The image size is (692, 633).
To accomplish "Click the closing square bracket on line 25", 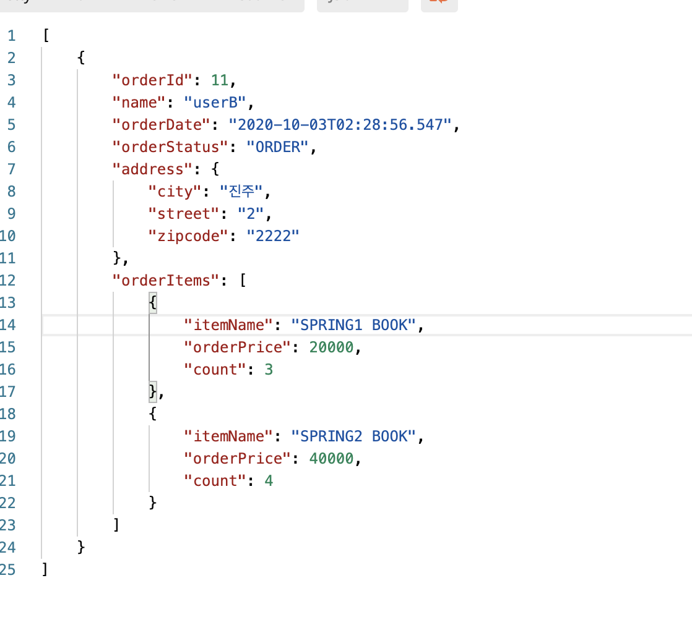I will pyautogui.click(x=45, y=570).
